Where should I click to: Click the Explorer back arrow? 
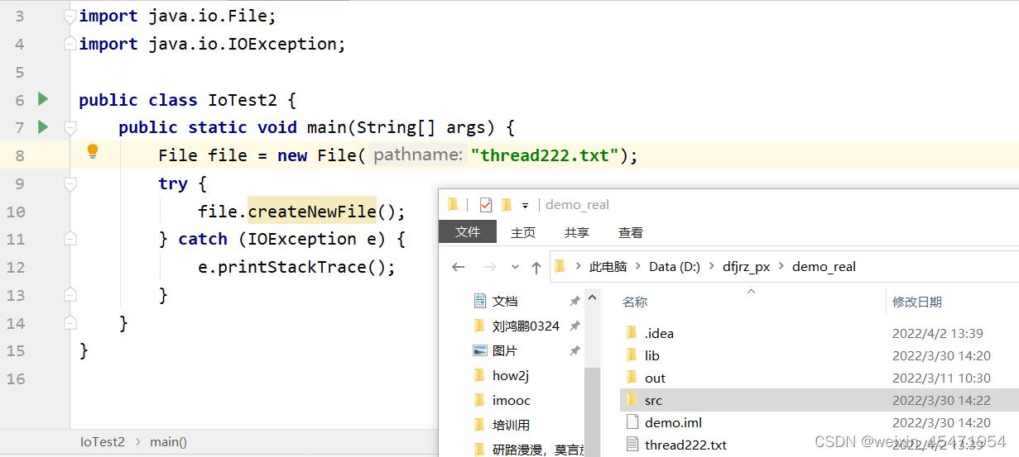pos(459,267)
